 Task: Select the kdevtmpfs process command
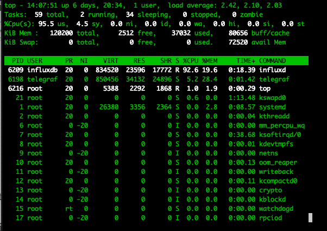coord(276,144)
